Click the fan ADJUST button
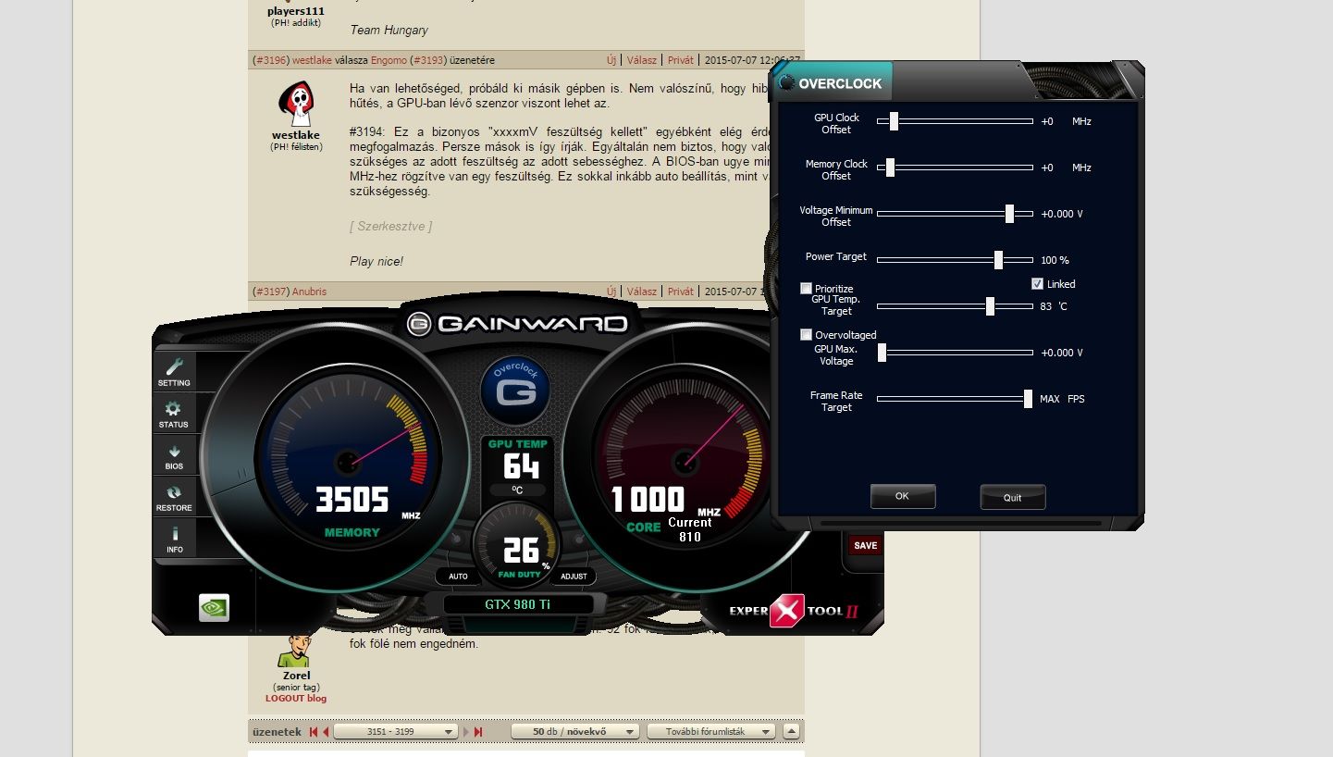This screenshot has height=757, width=1333. pos(574,577)
